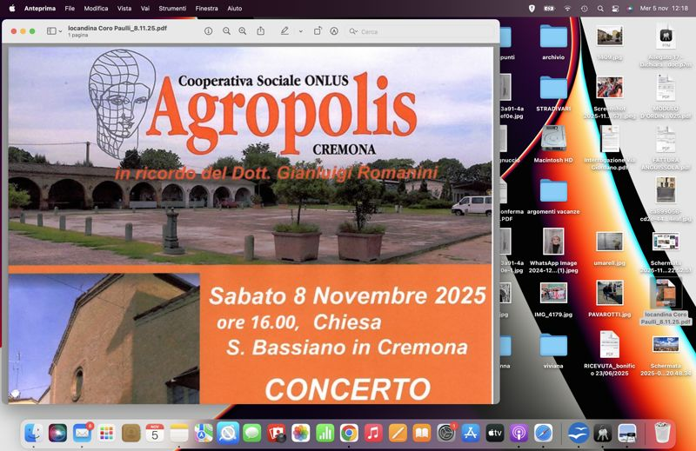
Task: Open the Control Center in menu bar
Action: click(615, 8)
